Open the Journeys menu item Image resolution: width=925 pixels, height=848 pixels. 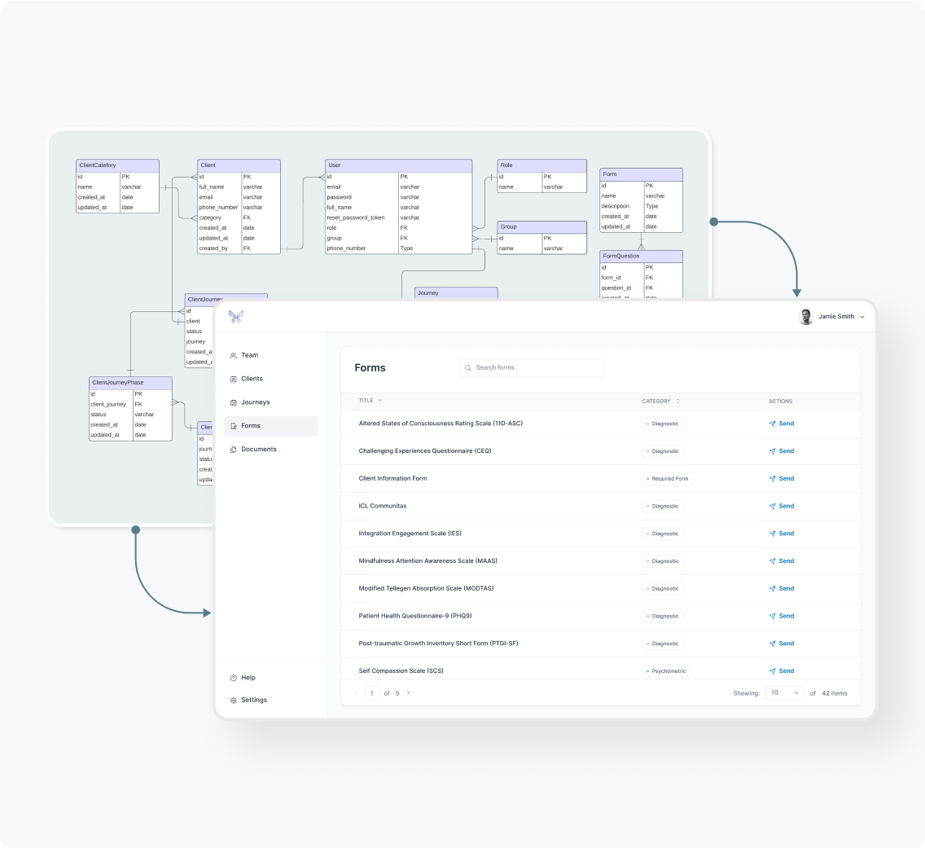click(x=255, y=402)
